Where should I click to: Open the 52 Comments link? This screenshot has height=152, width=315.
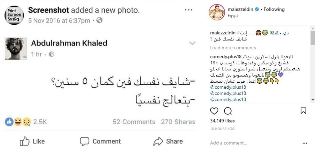(134, 122)
